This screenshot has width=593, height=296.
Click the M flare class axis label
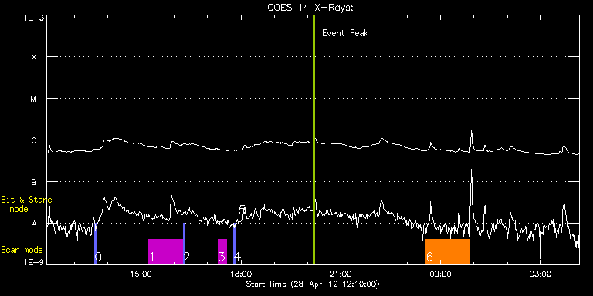pos(34,99)
